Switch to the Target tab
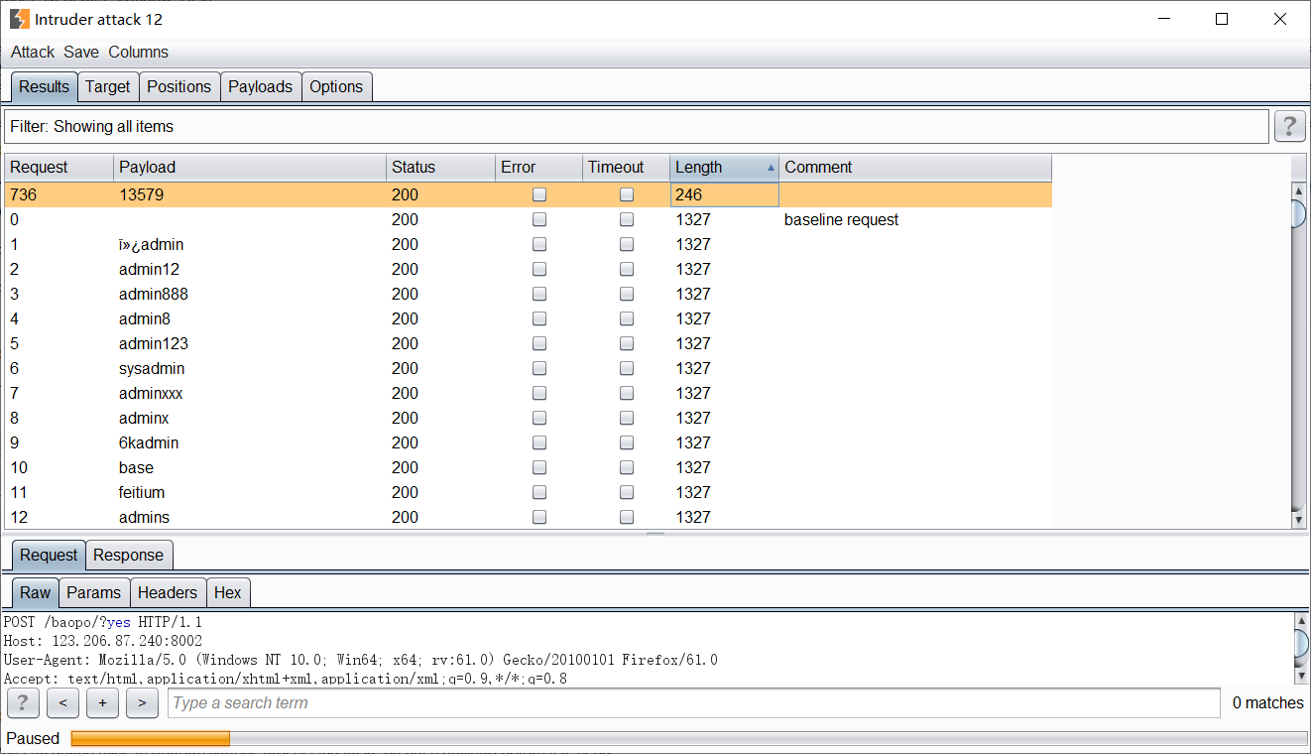The image size is (1311, 754). click(108, 86)
